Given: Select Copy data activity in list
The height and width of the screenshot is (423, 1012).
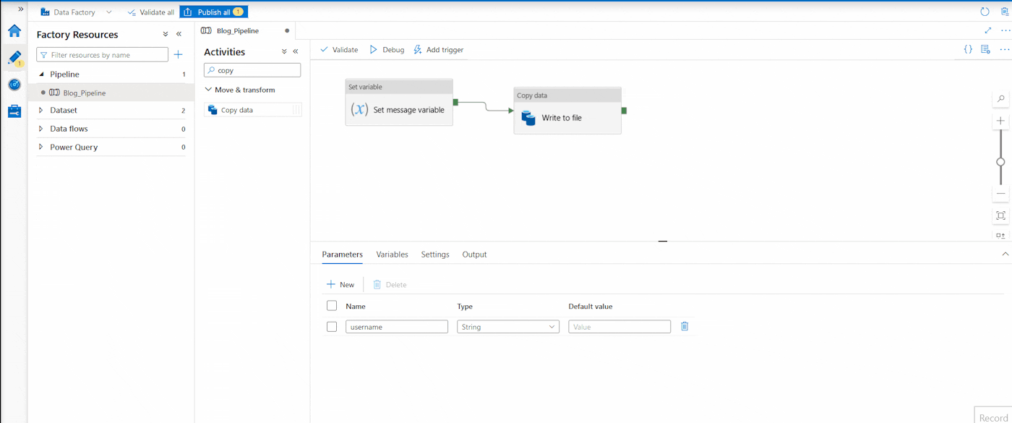Looking at the screenshot, I should 252,110.
